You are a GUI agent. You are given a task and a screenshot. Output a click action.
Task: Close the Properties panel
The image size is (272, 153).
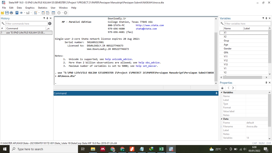(x=269, y=83)
